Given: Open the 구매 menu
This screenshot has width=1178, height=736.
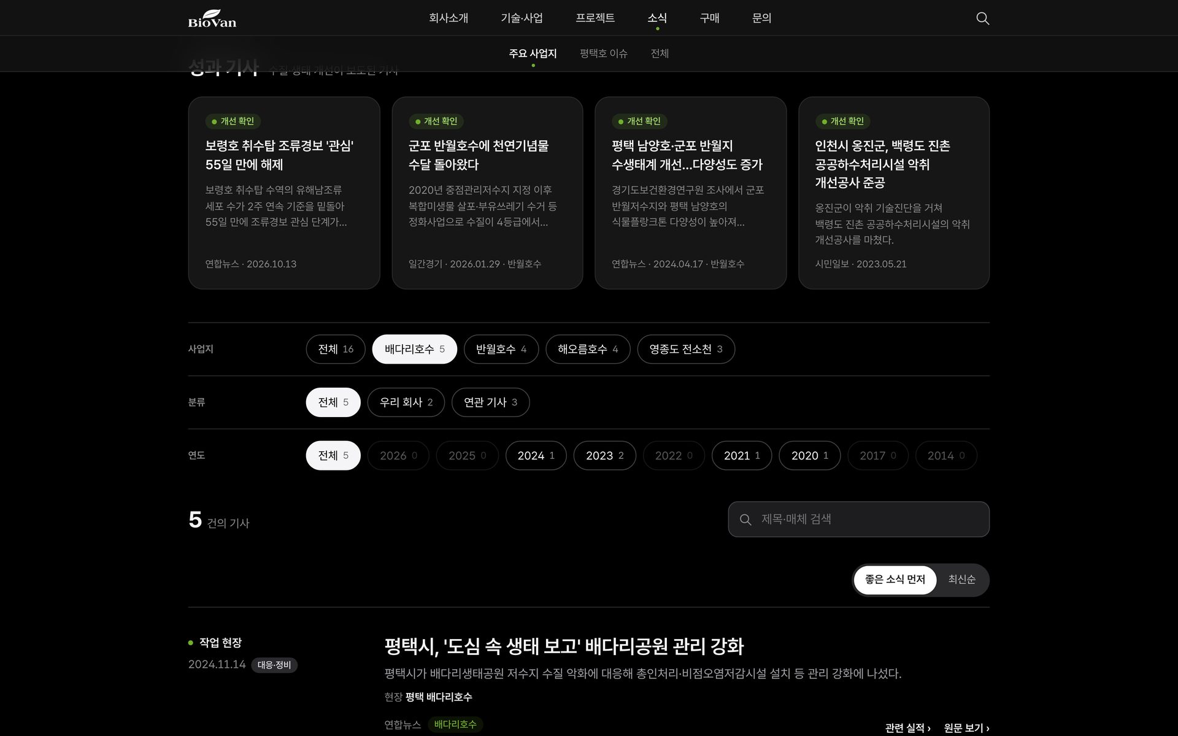Looking at the screenshot, I should tap(709, 18).
